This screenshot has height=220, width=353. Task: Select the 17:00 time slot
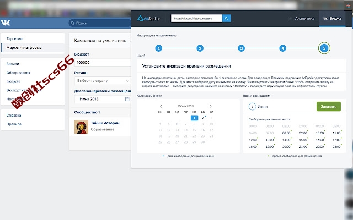pos(336,140)
